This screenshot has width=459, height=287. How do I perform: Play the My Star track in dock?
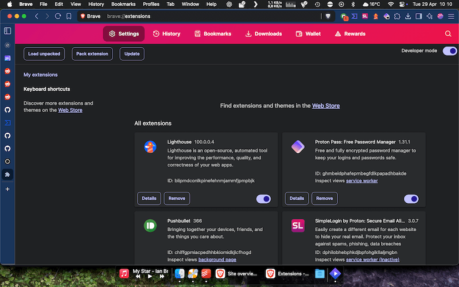click(x=150, y=276)
